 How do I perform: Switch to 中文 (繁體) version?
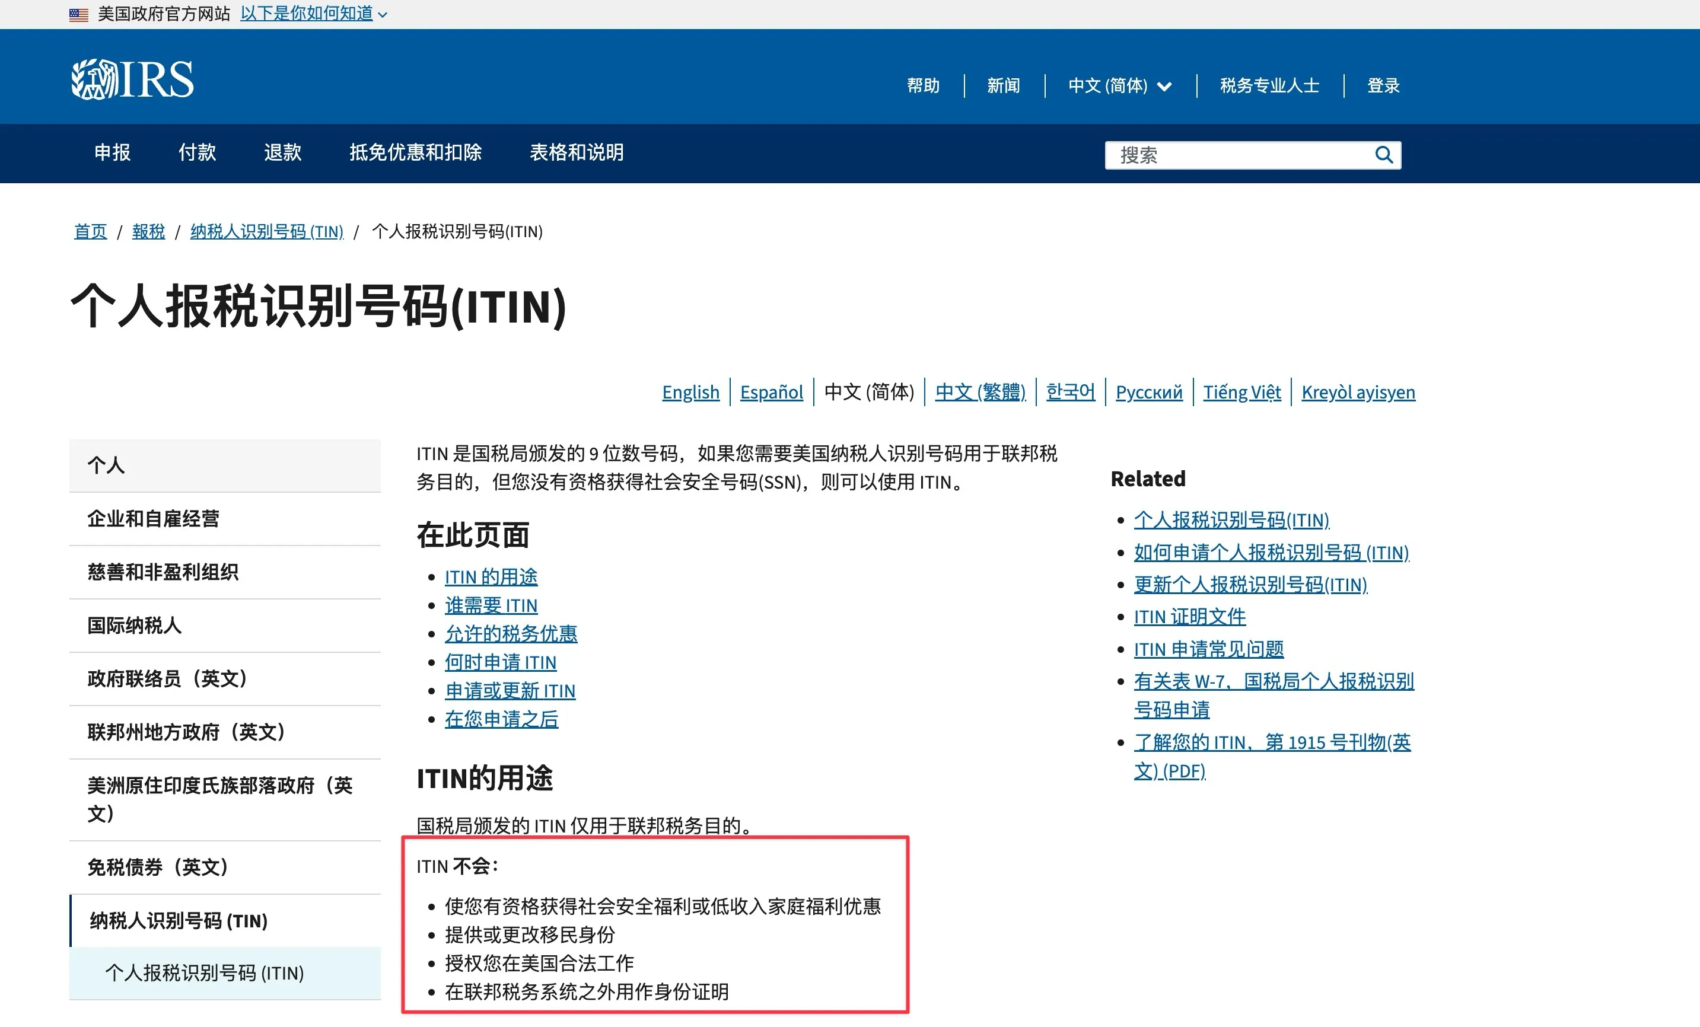pos(980,393)
